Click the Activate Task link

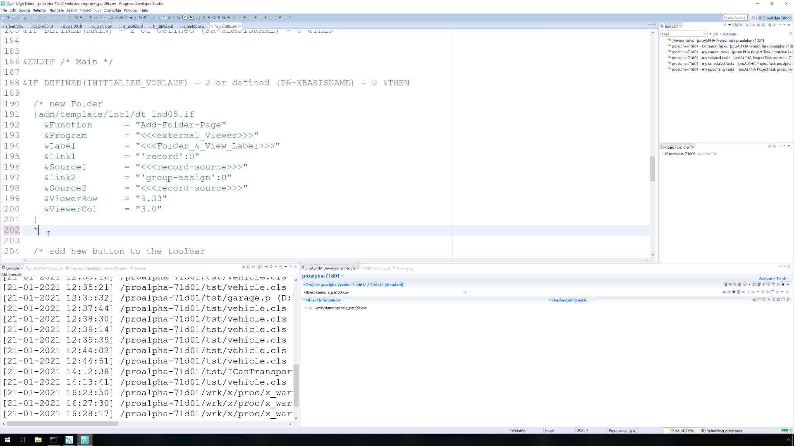coord(772,278)
